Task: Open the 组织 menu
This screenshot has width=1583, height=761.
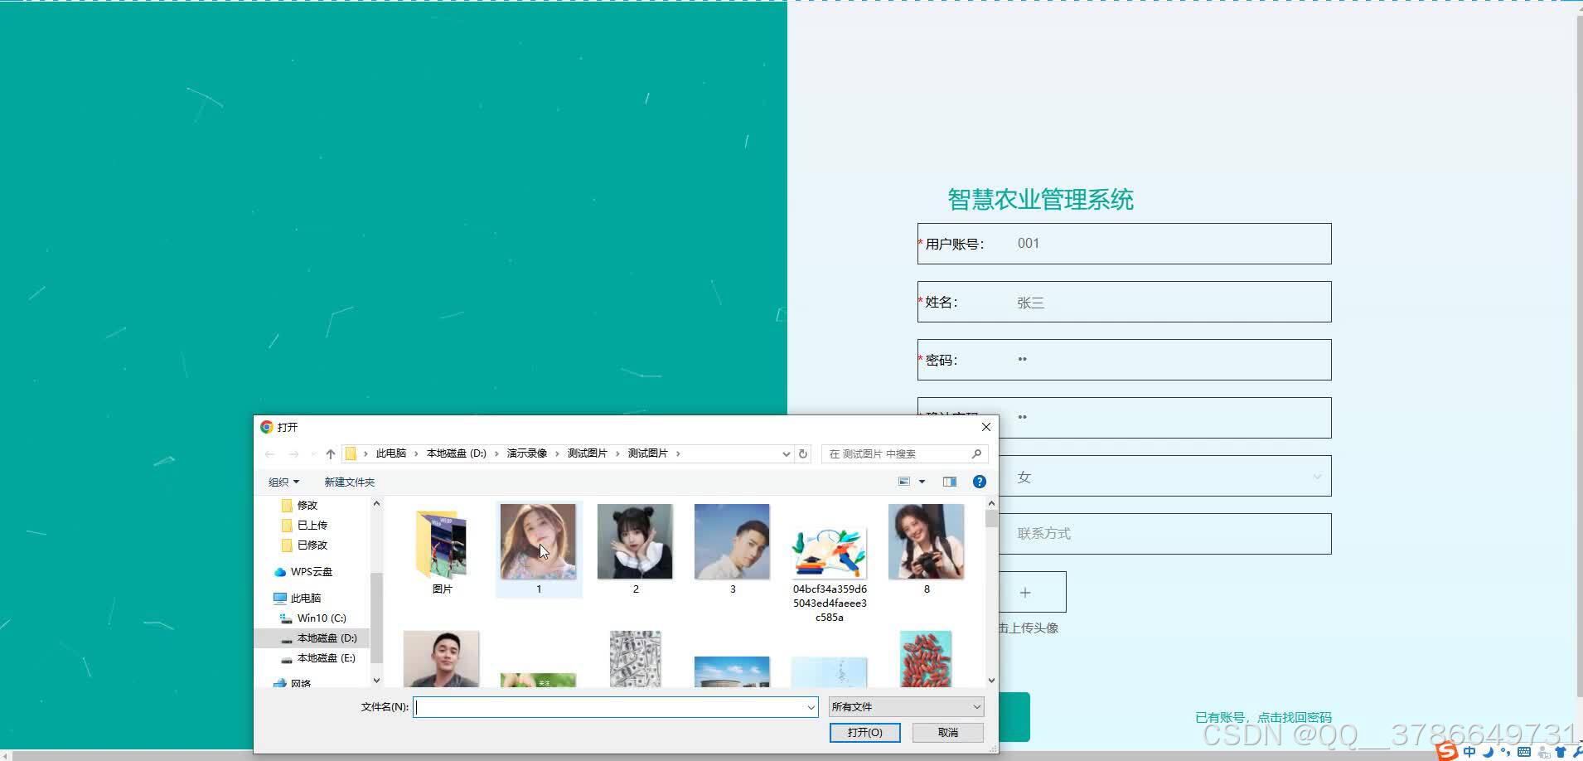Action: pos(282,481)
